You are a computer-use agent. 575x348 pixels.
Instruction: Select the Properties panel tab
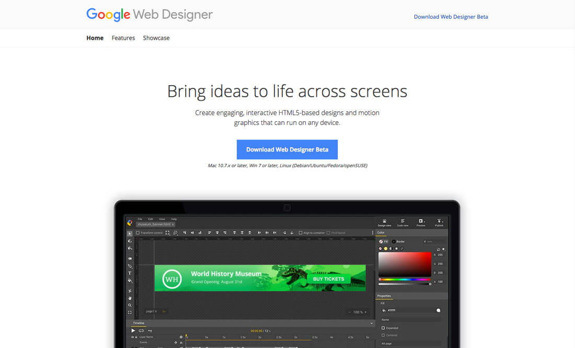384,296
